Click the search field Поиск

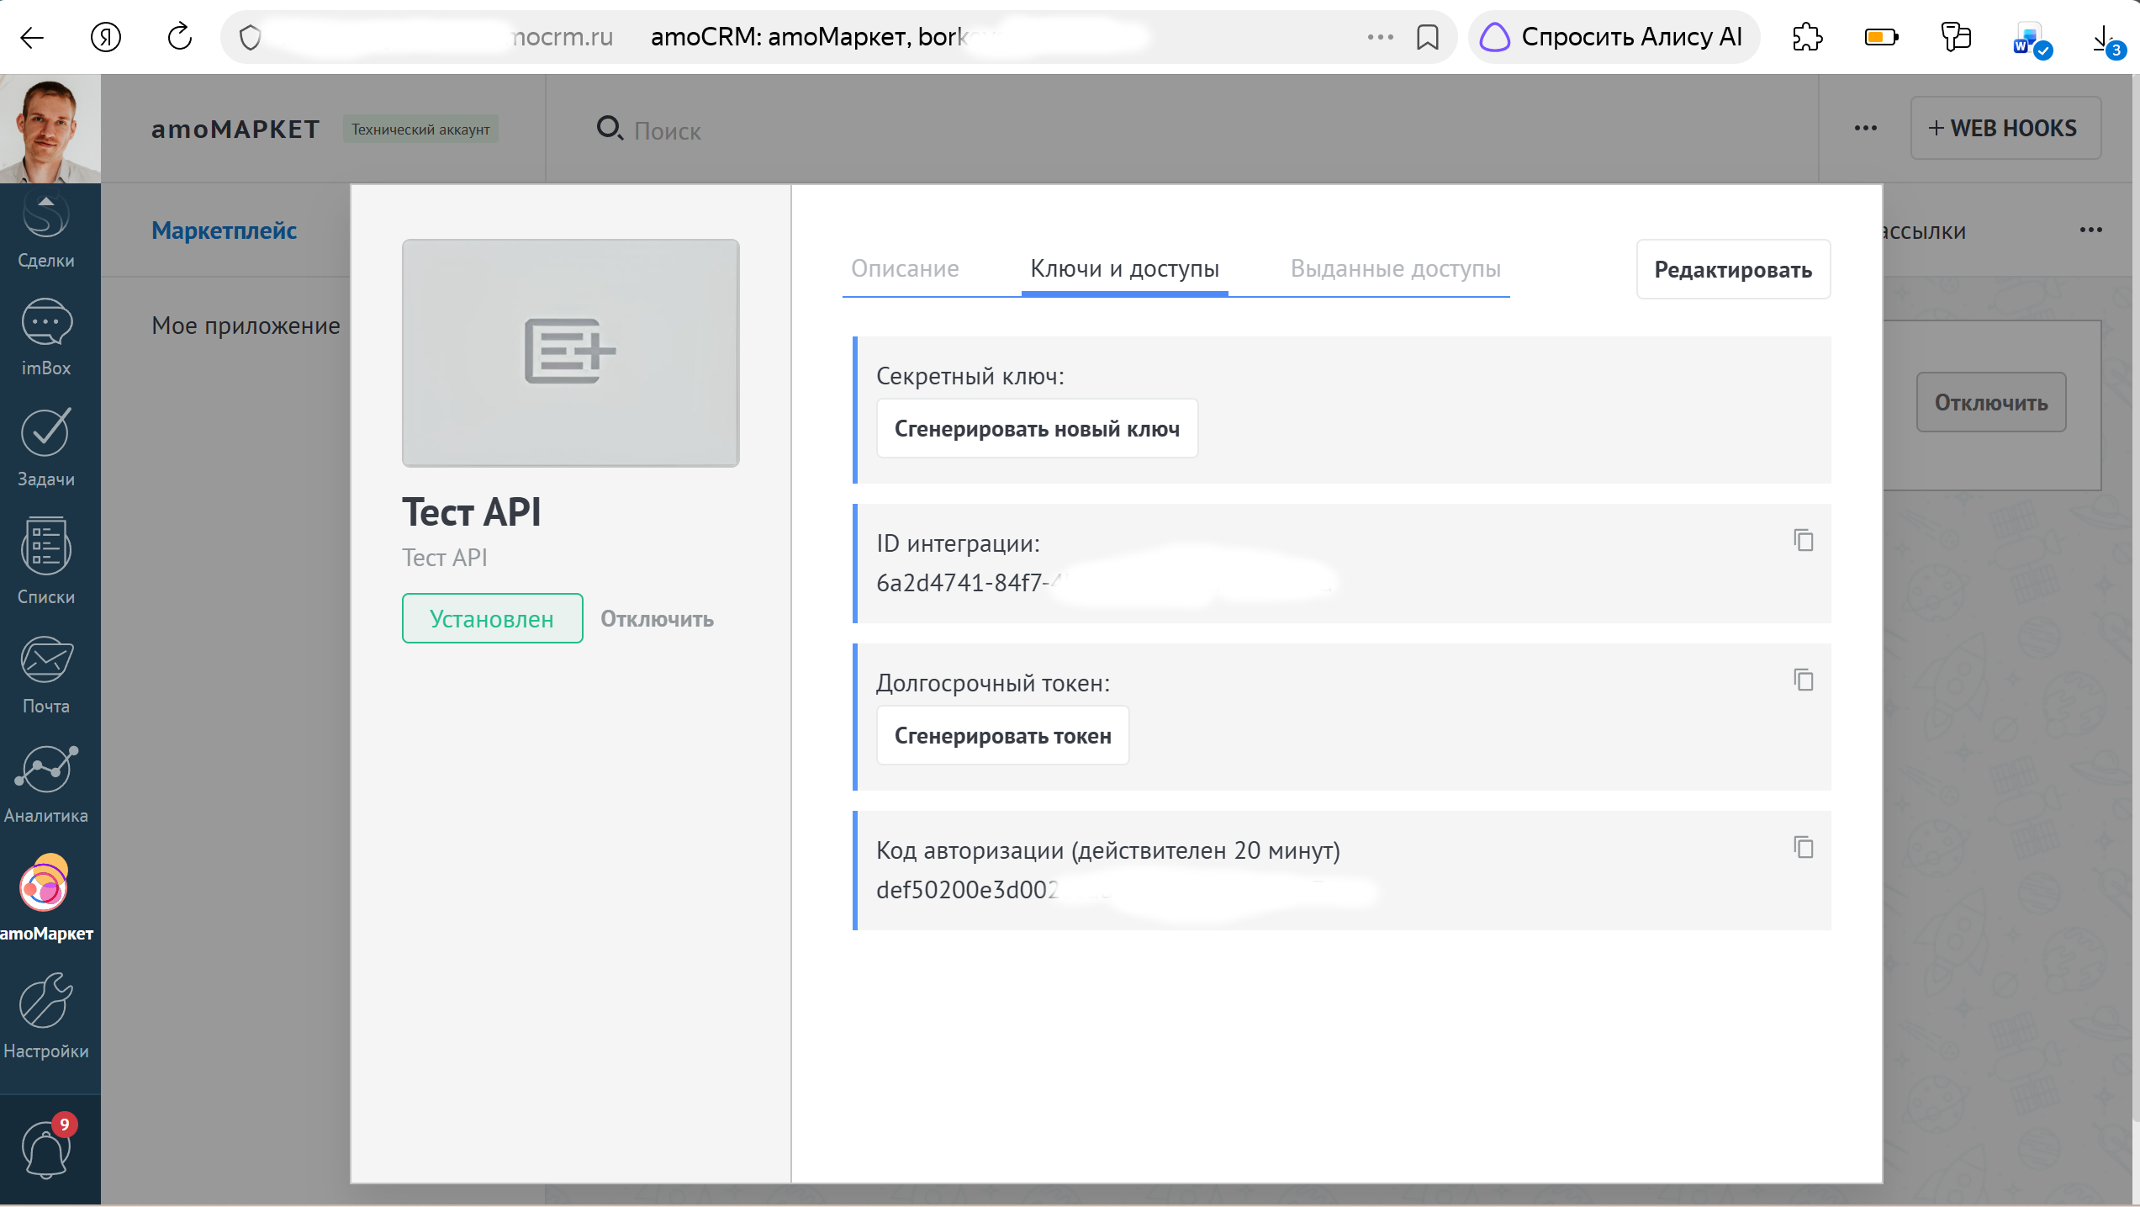coord(667,130)
